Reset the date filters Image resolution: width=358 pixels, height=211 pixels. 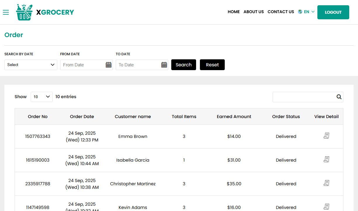tap(212, 65)
